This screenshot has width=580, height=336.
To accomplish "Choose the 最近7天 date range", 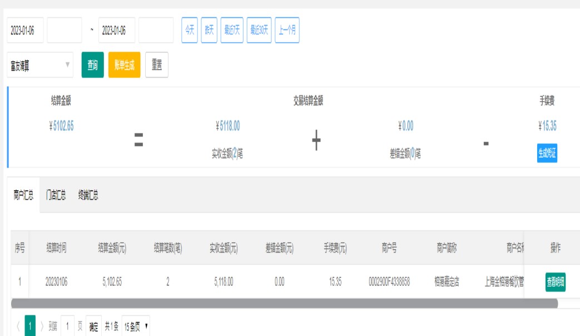I will click(232, 31).
